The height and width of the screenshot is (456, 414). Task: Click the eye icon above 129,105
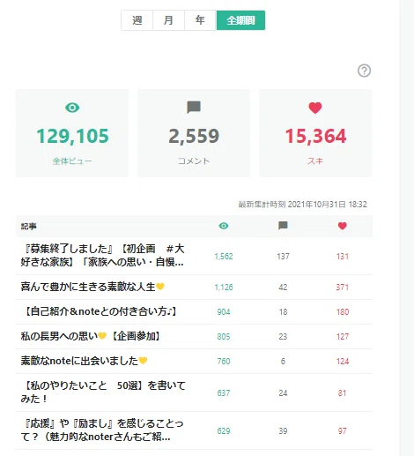click(x=72, y=108)
